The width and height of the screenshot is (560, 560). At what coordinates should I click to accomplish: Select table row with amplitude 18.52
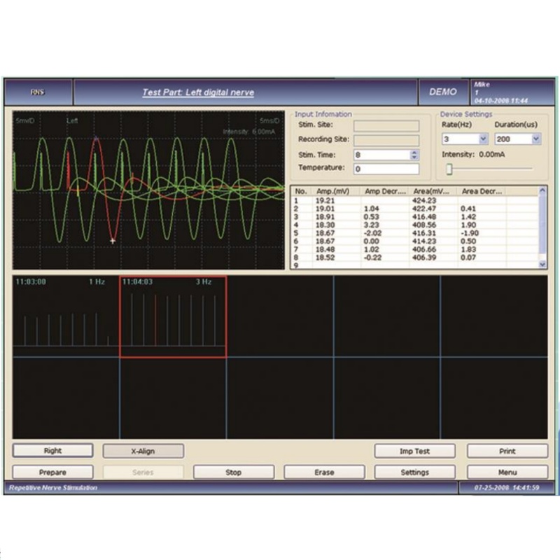pos(414,258)
